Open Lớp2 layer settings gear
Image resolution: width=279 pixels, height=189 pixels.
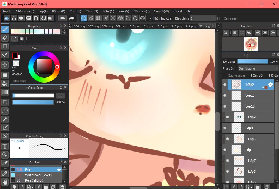point(271,85)
